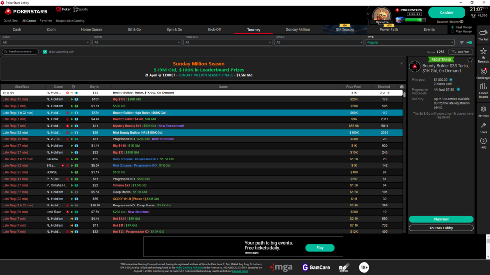Click the Djonidze player avatar
Viewport: 490px width, 275px height.
click(x=382, y=14)
